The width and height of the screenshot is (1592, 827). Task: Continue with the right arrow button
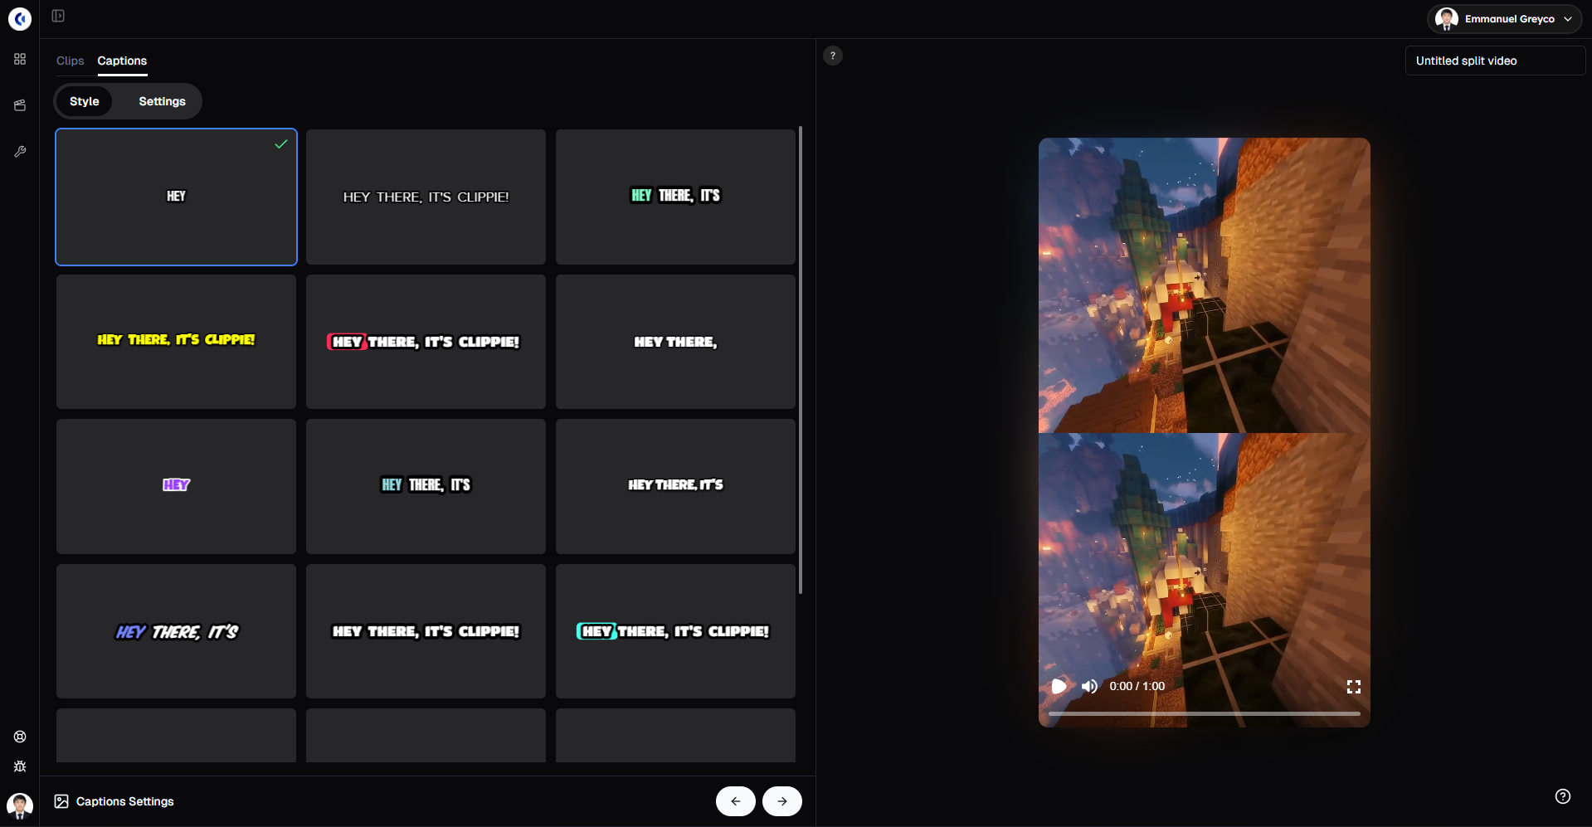tap(782, 801)
